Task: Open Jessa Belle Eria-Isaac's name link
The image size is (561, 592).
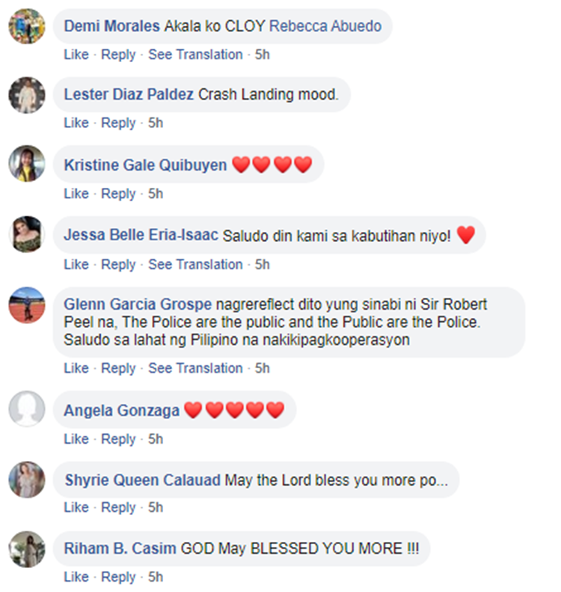Action: (141, 235)
